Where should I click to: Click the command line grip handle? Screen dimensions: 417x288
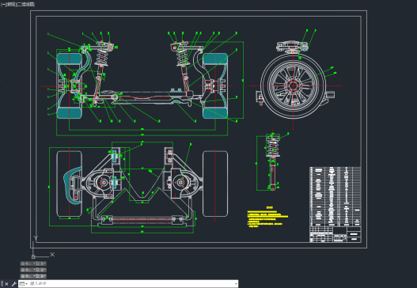click(x=2, y=284)
